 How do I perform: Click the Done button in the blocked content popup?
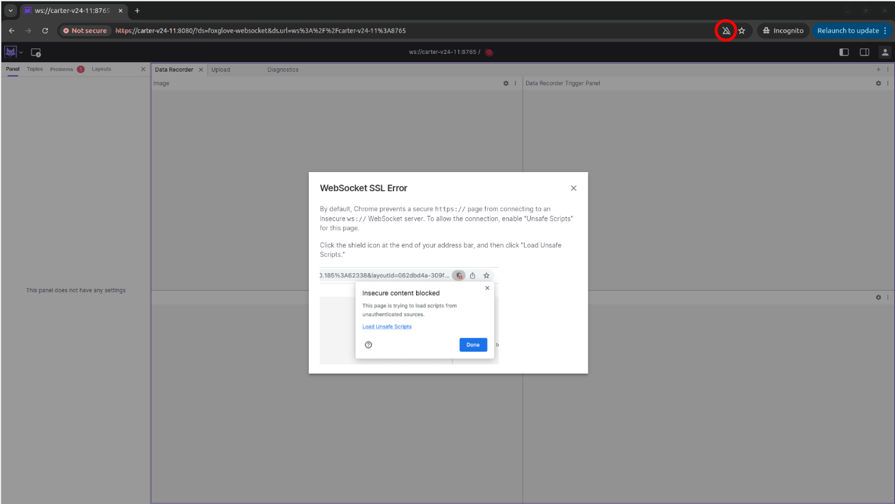tap(473, 345)
